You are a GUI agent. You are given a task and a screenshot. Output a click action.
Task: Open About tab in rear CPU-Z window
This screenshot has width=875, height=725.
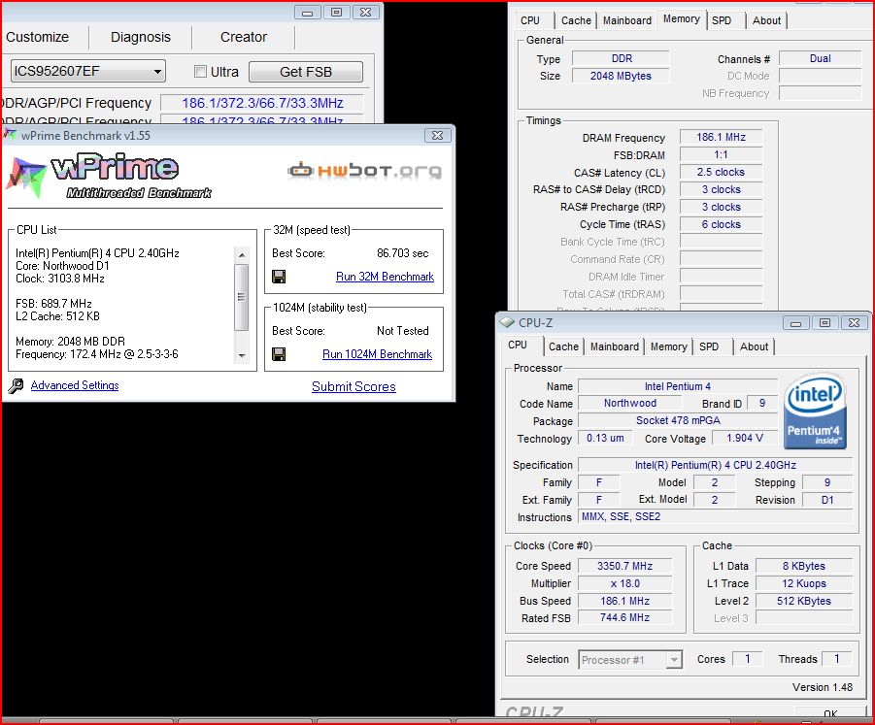click(767, 20)
